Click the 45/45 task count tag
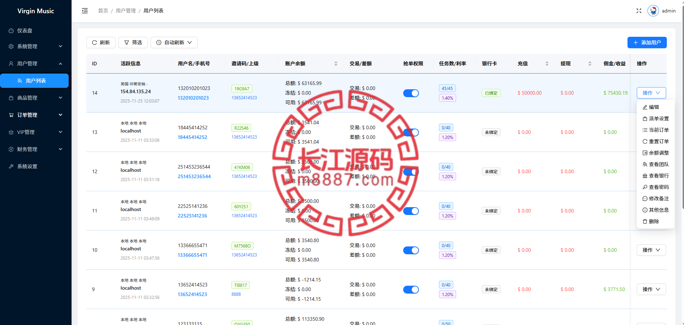The width and height of the screenshot is (684, 325). point(447,88)
